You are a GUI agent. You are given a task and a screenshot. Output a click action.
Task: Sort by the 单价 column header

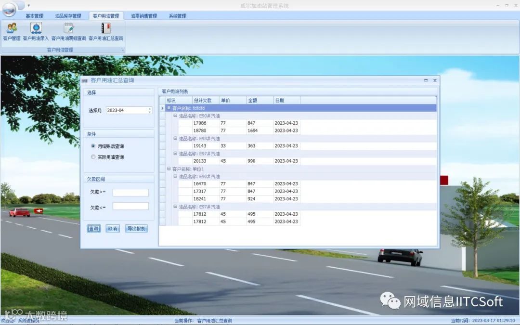[x=233, y=101]
